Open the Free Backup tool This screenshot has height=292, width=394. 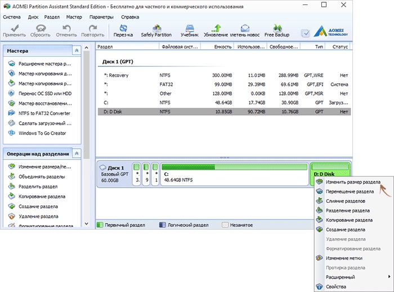(x=277, y=31)
